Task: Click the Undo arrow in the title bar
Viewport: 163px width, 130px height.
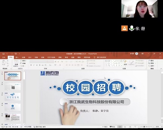Action: coord(7,54)
